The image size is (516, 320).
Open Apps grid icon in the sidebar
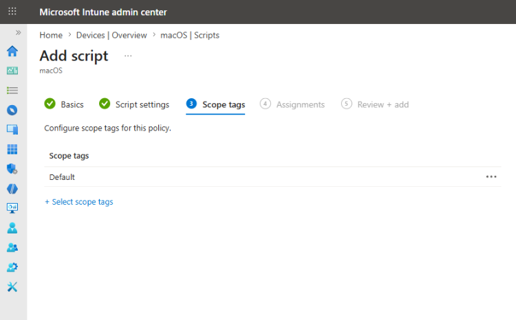click(x=12, y=149)
